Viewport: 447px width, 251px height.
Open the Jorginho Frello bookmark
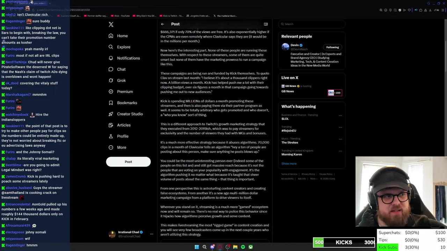coord(198,16)
